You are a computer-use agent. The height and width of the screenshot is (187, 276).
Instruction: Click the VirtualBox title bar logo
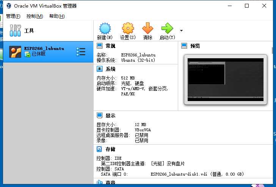tap(9, 6)
